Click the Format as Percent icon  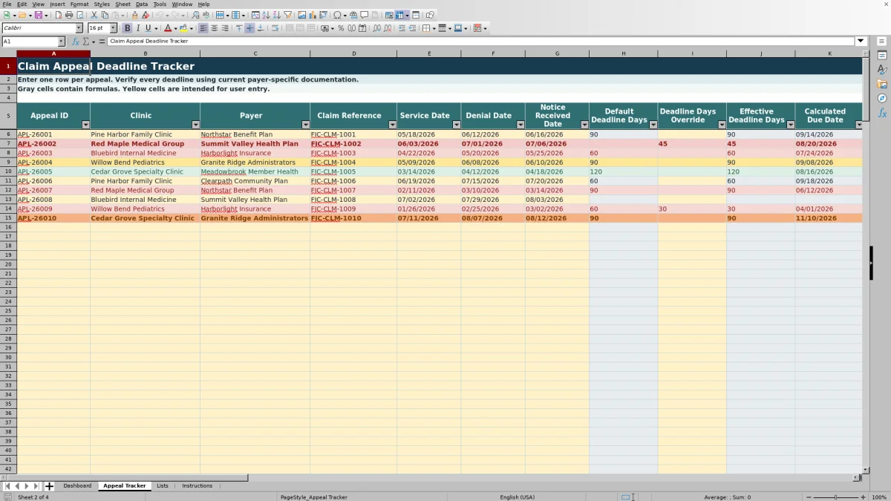(x=341, y=28)
